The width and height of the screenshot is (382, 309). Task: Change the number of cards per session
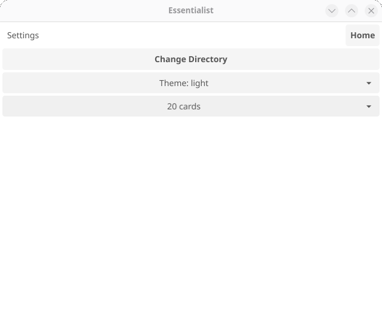click(x=191, y=106)
